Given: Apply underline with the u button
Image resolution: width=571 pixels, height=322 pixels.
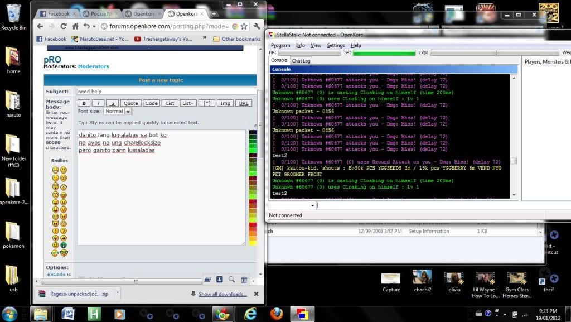Looking at the screenshot, I should pos(112,103).
